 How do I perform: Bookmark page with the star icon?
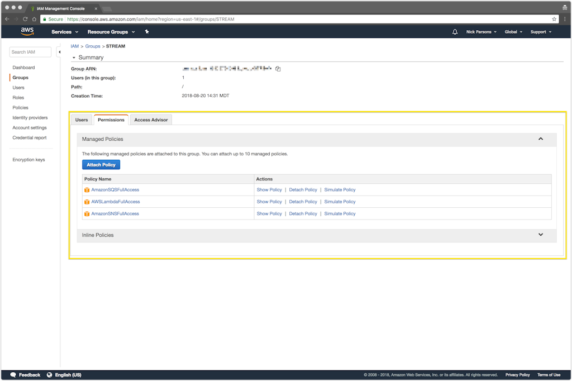554,19
